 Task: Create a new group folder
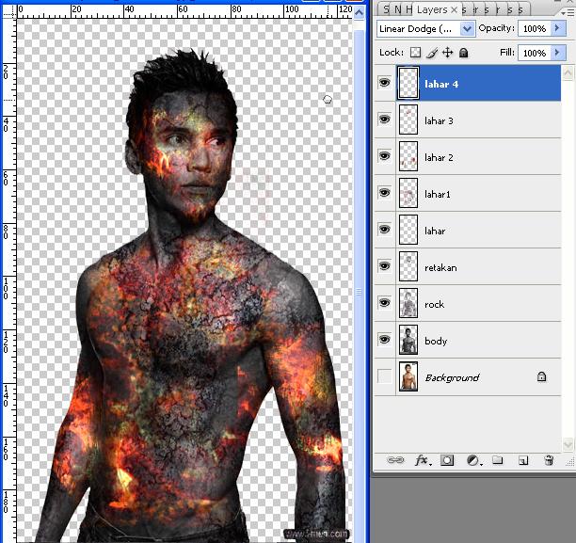pos(497,460)
